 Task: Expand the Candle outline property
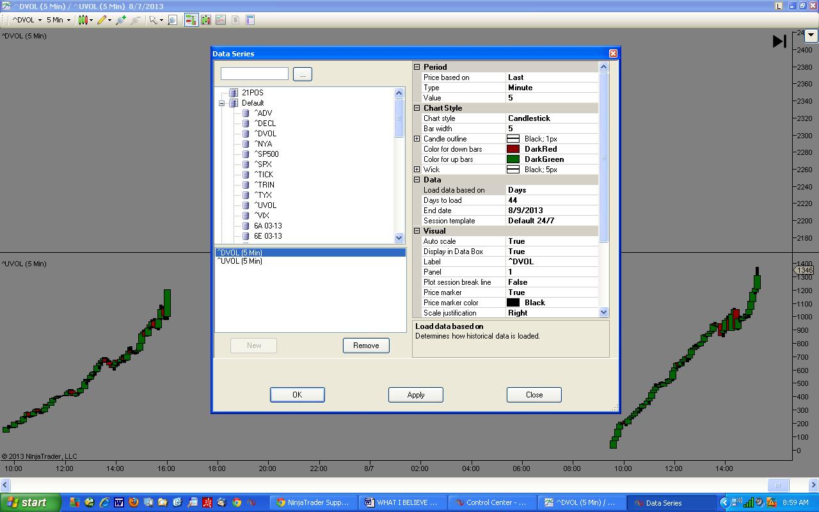[x=417, y=139]
